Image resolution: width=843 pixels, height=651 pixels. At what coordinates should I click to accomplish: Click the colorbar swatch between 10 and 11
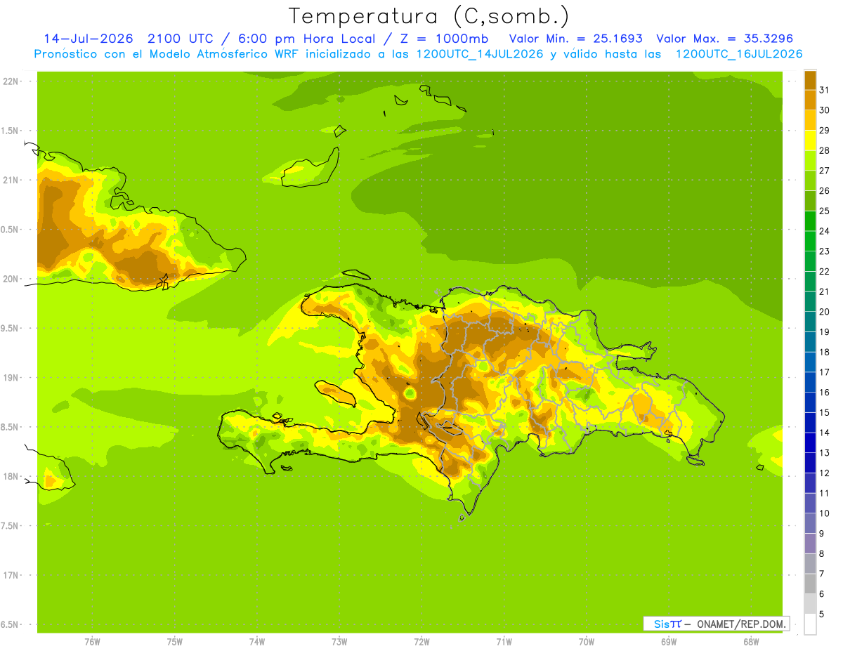[x=810, y=503]
